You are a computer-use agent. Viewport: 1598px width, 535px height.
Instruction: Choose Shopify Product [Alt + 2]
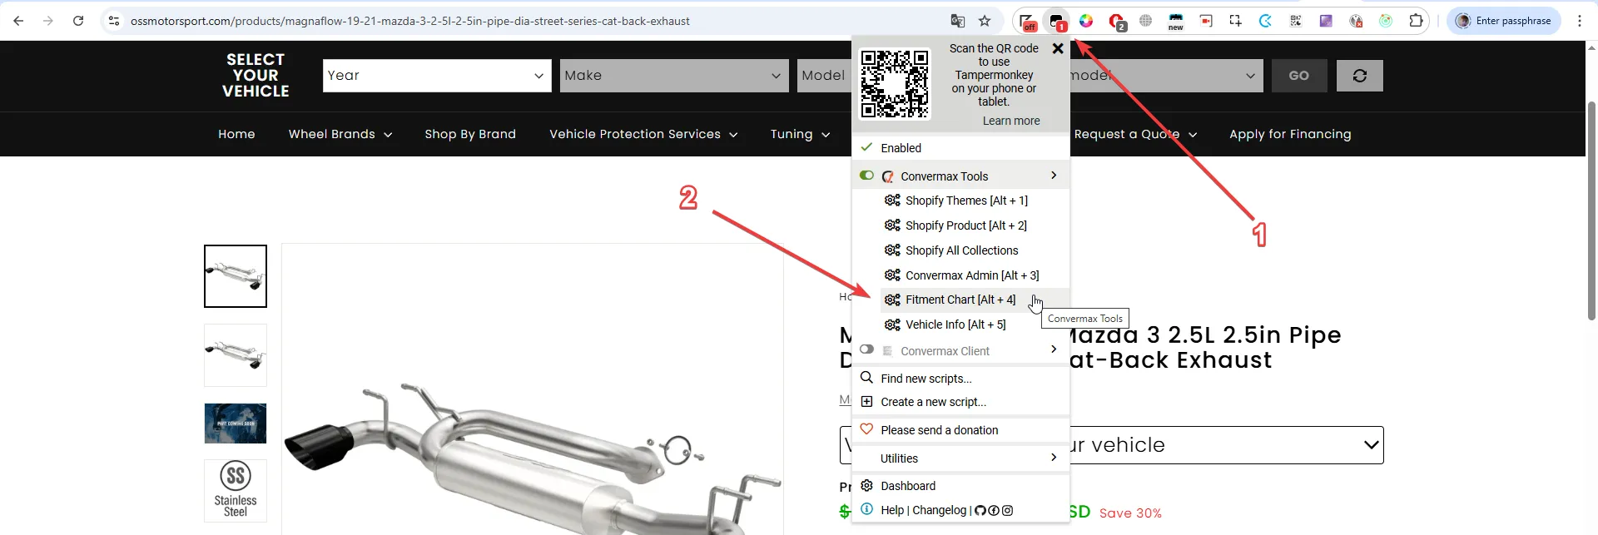pyautogui.click(x=965, y=225)
